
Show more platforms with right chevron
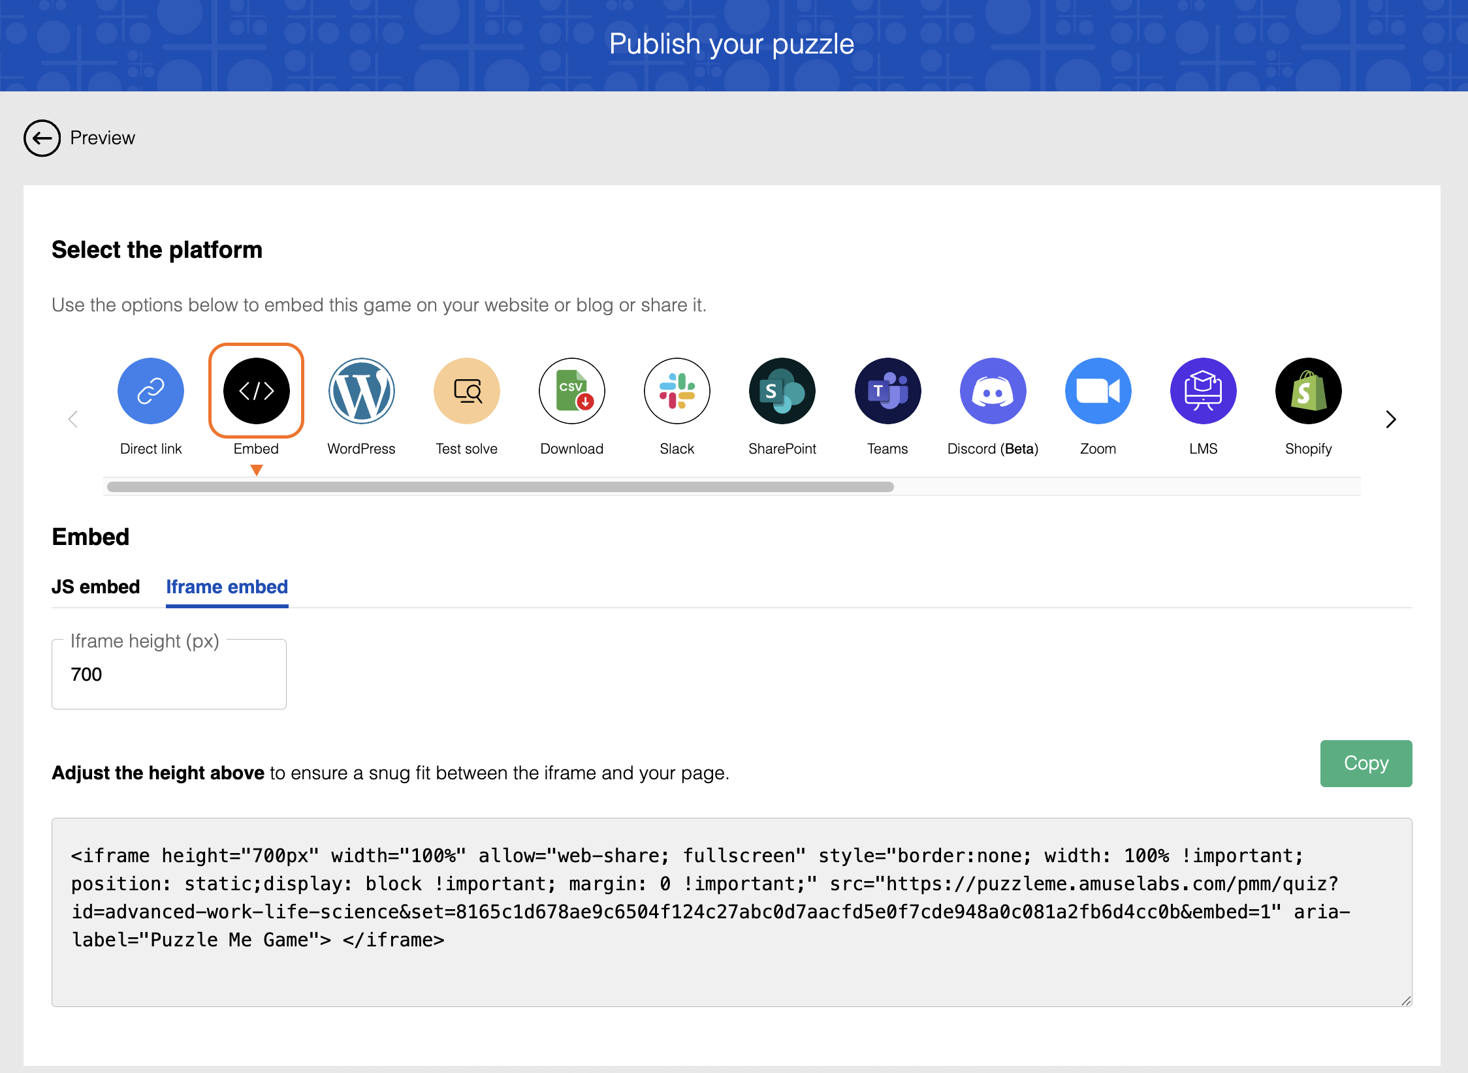(1391, 419)
